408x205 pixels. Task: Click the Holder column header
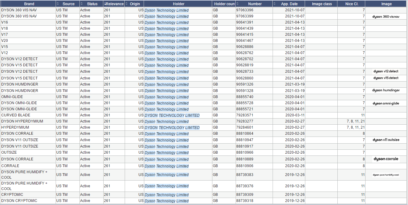178,4
